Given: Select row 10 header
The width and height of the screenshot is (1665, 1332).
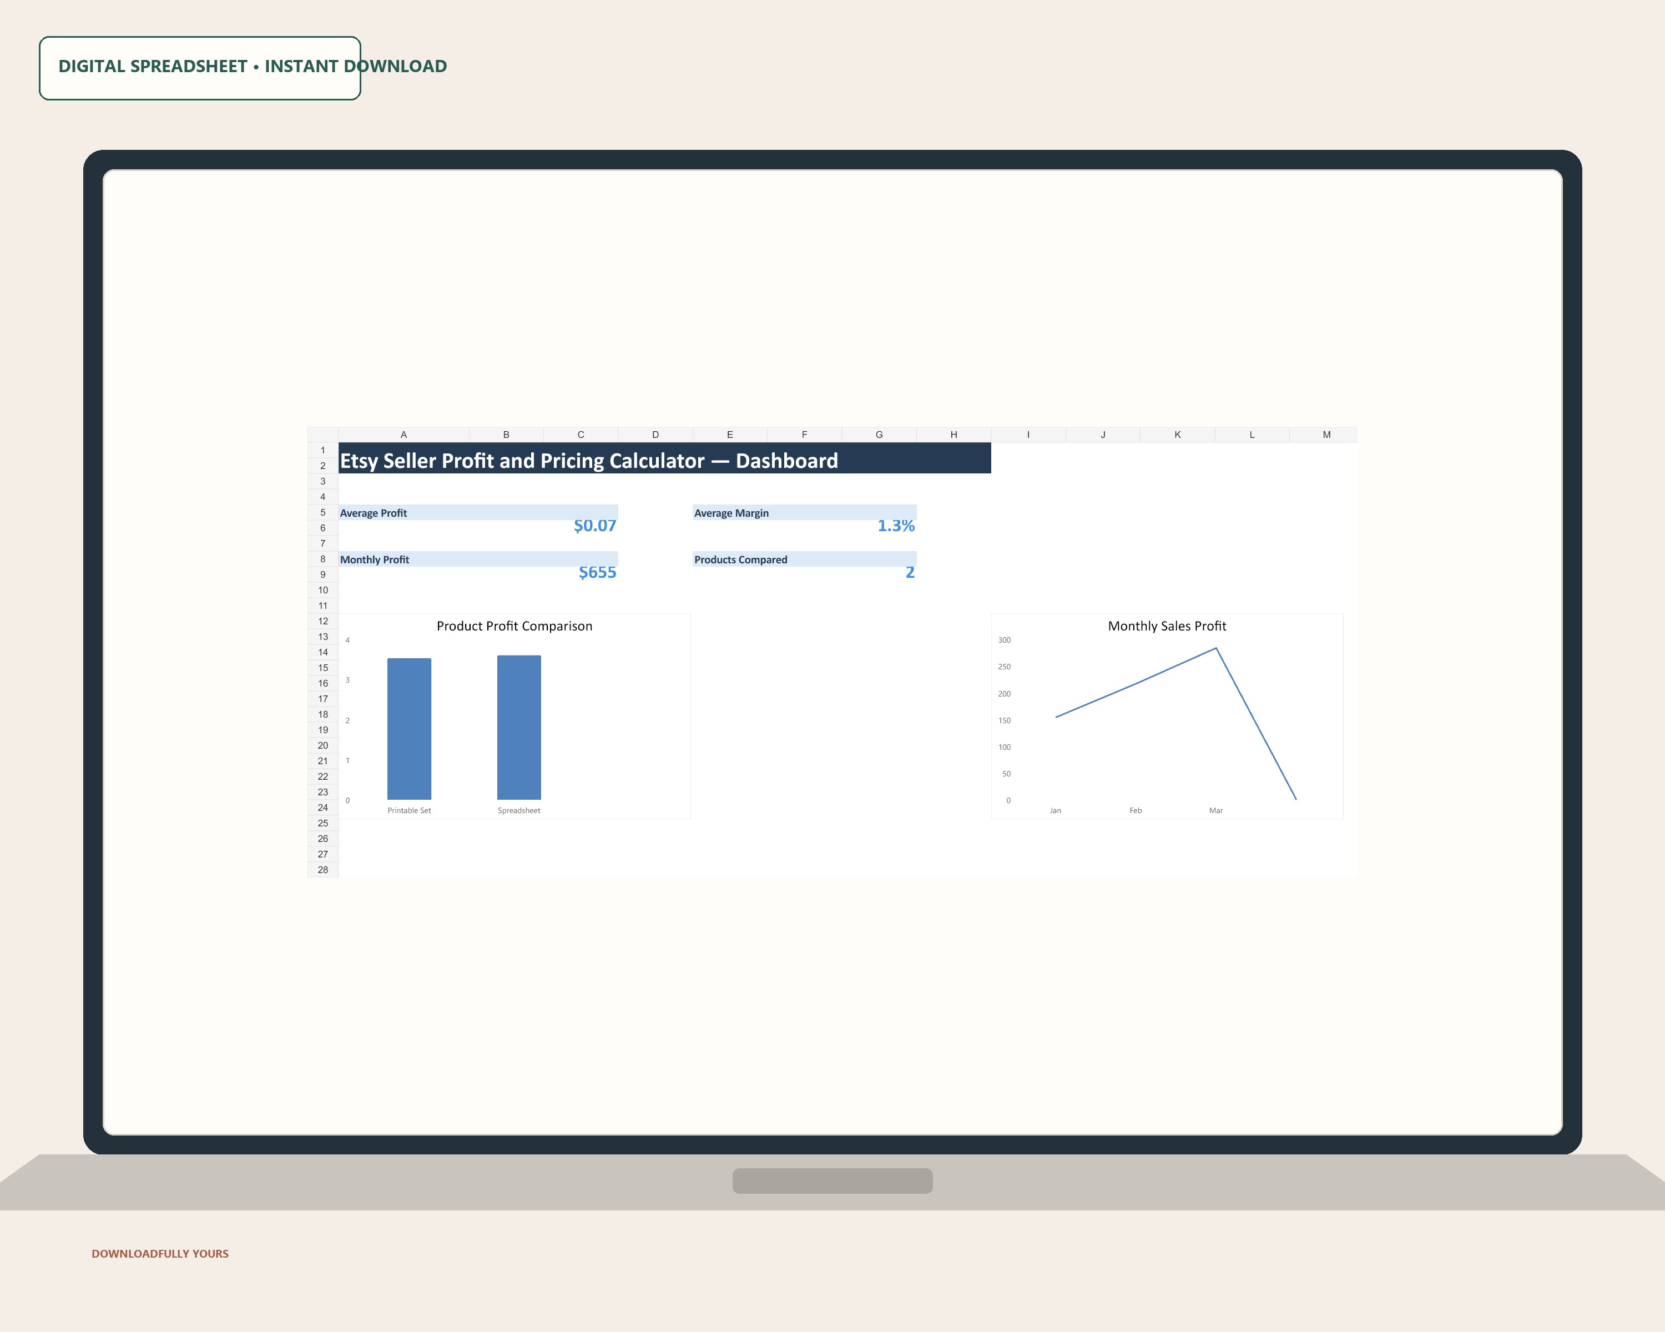Looking at the screenshot, I should 323,590.
